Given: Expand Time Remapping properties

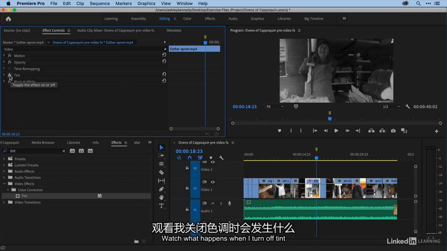Looking at the screenshot, I should [x=4, y=68].
